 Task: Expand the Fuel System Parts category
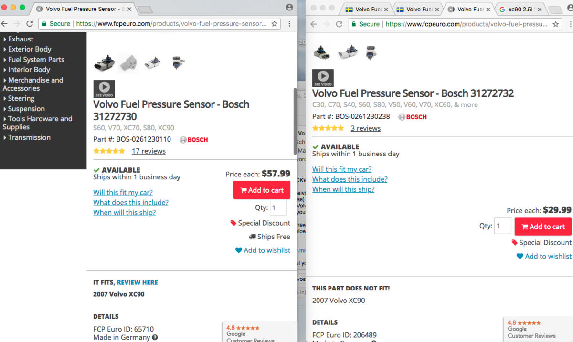point(36,60)
